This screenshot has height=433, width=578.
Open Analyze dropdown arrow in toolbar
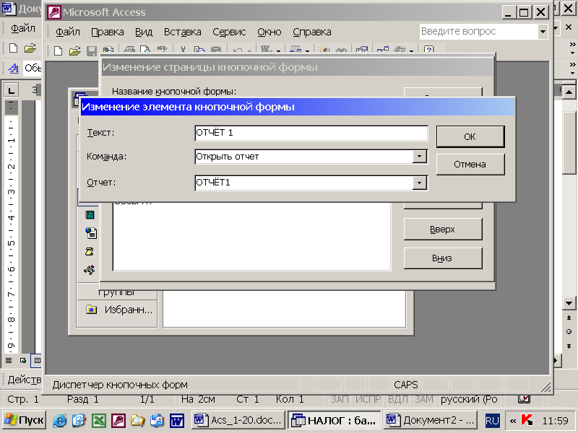point(308,51)
